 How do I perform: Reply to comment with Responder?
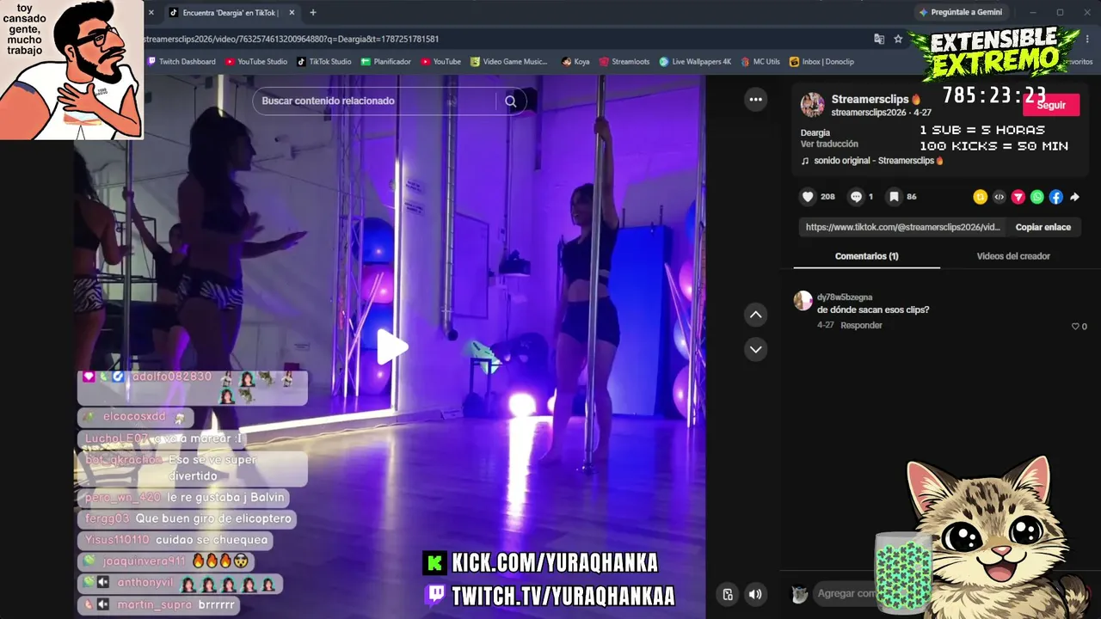click(x=861, y=326)
